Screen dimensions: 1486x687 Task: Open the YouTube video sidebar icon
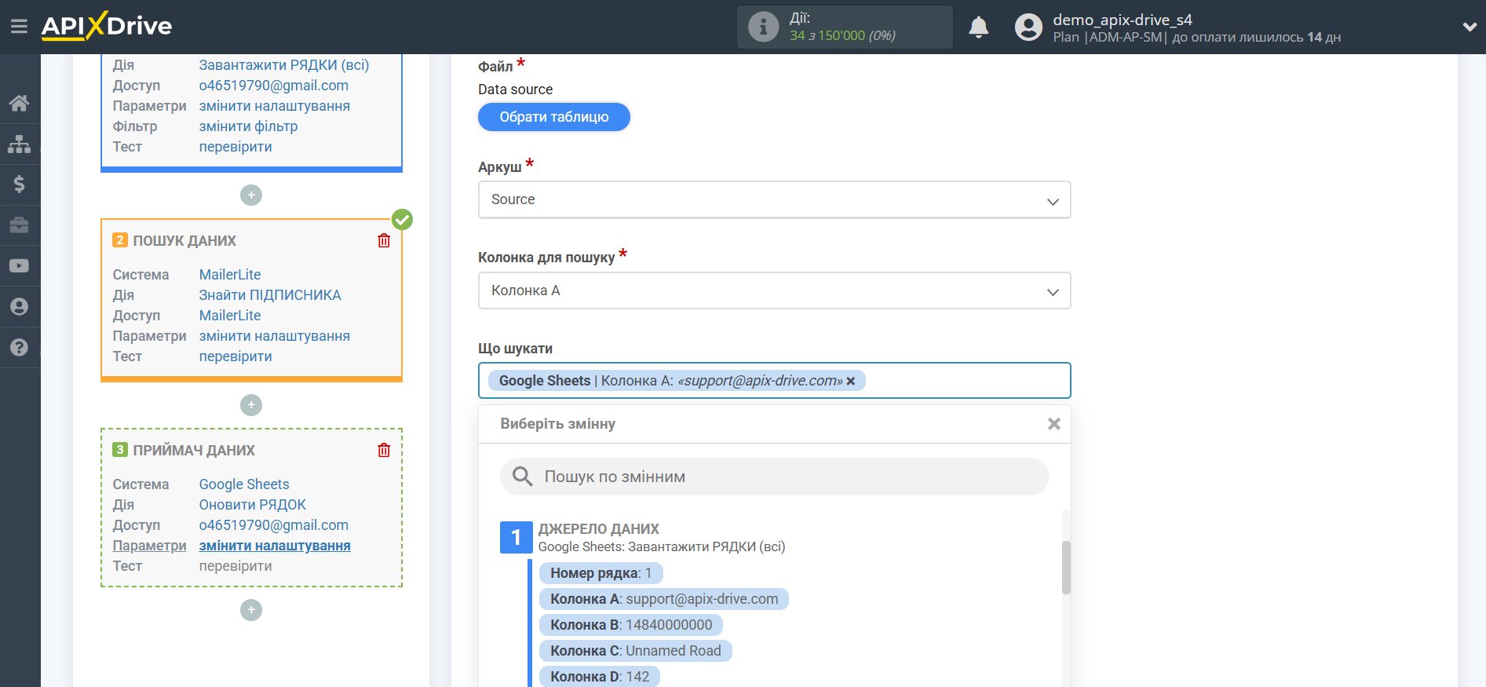20,266
